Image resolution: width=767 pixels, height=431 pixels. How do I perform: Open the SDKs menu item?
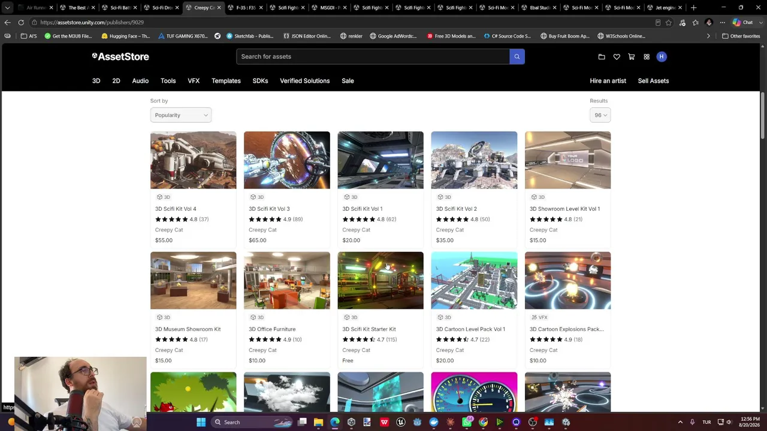click(260, 81)
